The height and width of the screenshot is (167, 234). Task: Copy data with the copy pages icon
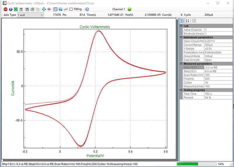point(38,9)
